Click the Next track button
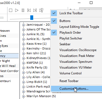 click(x=35, y=10)
